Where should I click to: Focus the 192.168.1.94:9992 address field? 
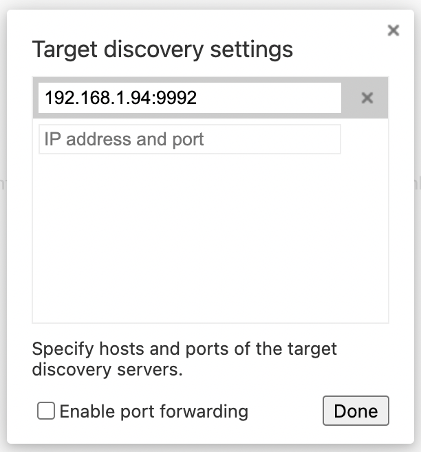point(189,98)
